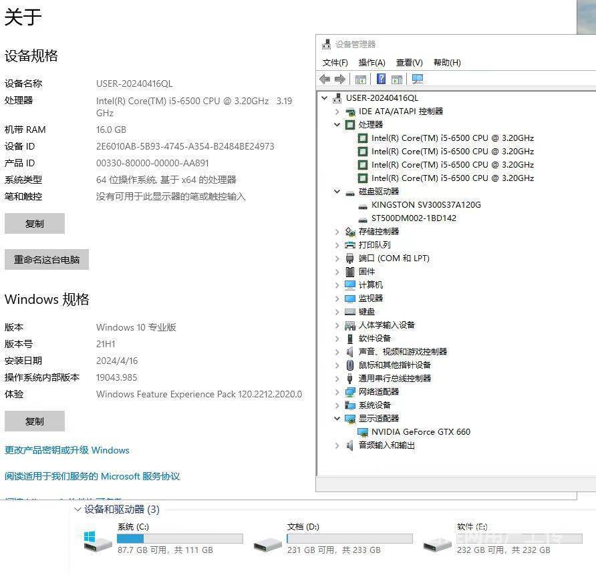Viewport: 596px width, 575px height.
Task: Select the 处理器 category chip icon
Action: [x=350, y=125]
